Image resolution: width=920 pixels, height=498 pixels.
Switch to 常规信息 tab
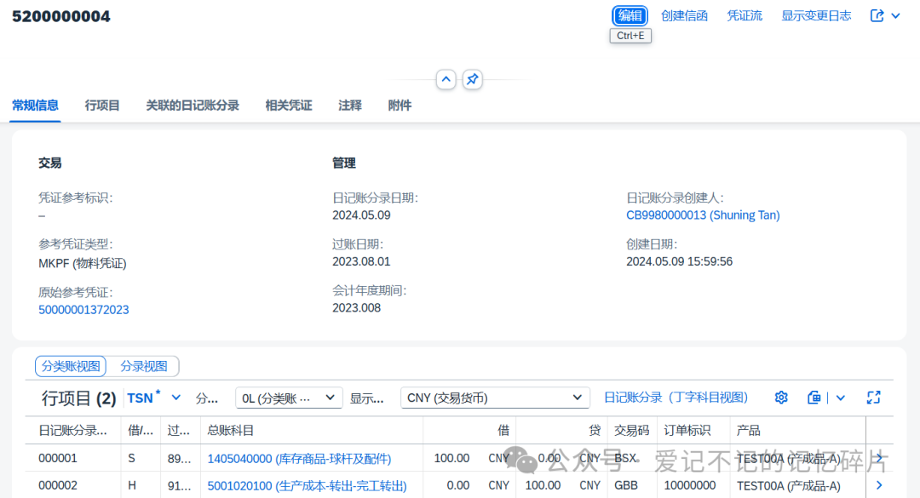[35, 106]
